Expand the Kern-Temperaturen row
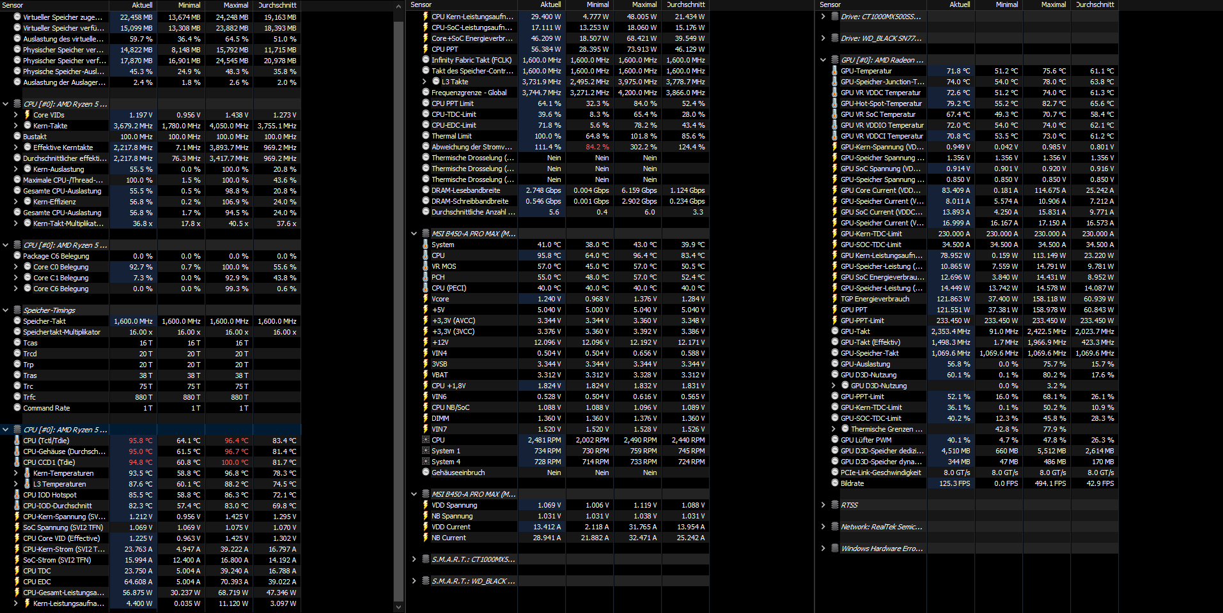1223x613 pixels. click(x=16, y=473)
